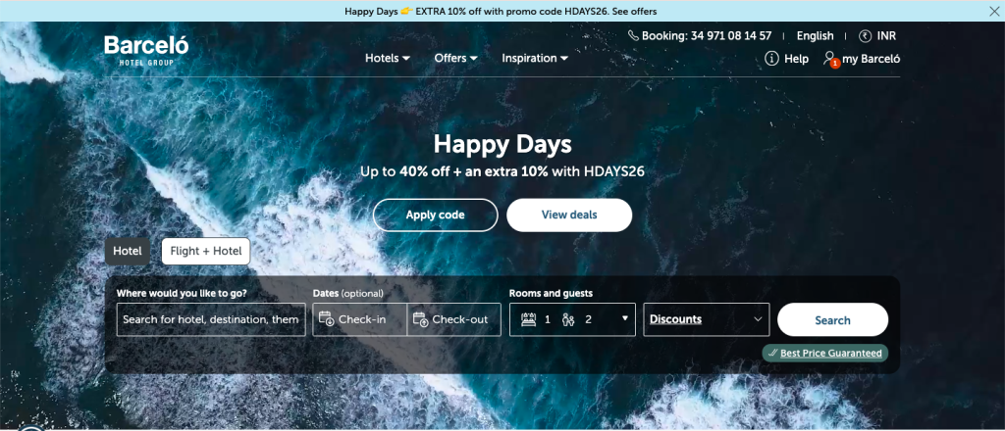Click the guests people icon
The width and height of the screenshot is (1005, 431).
[x=568, y=319]
